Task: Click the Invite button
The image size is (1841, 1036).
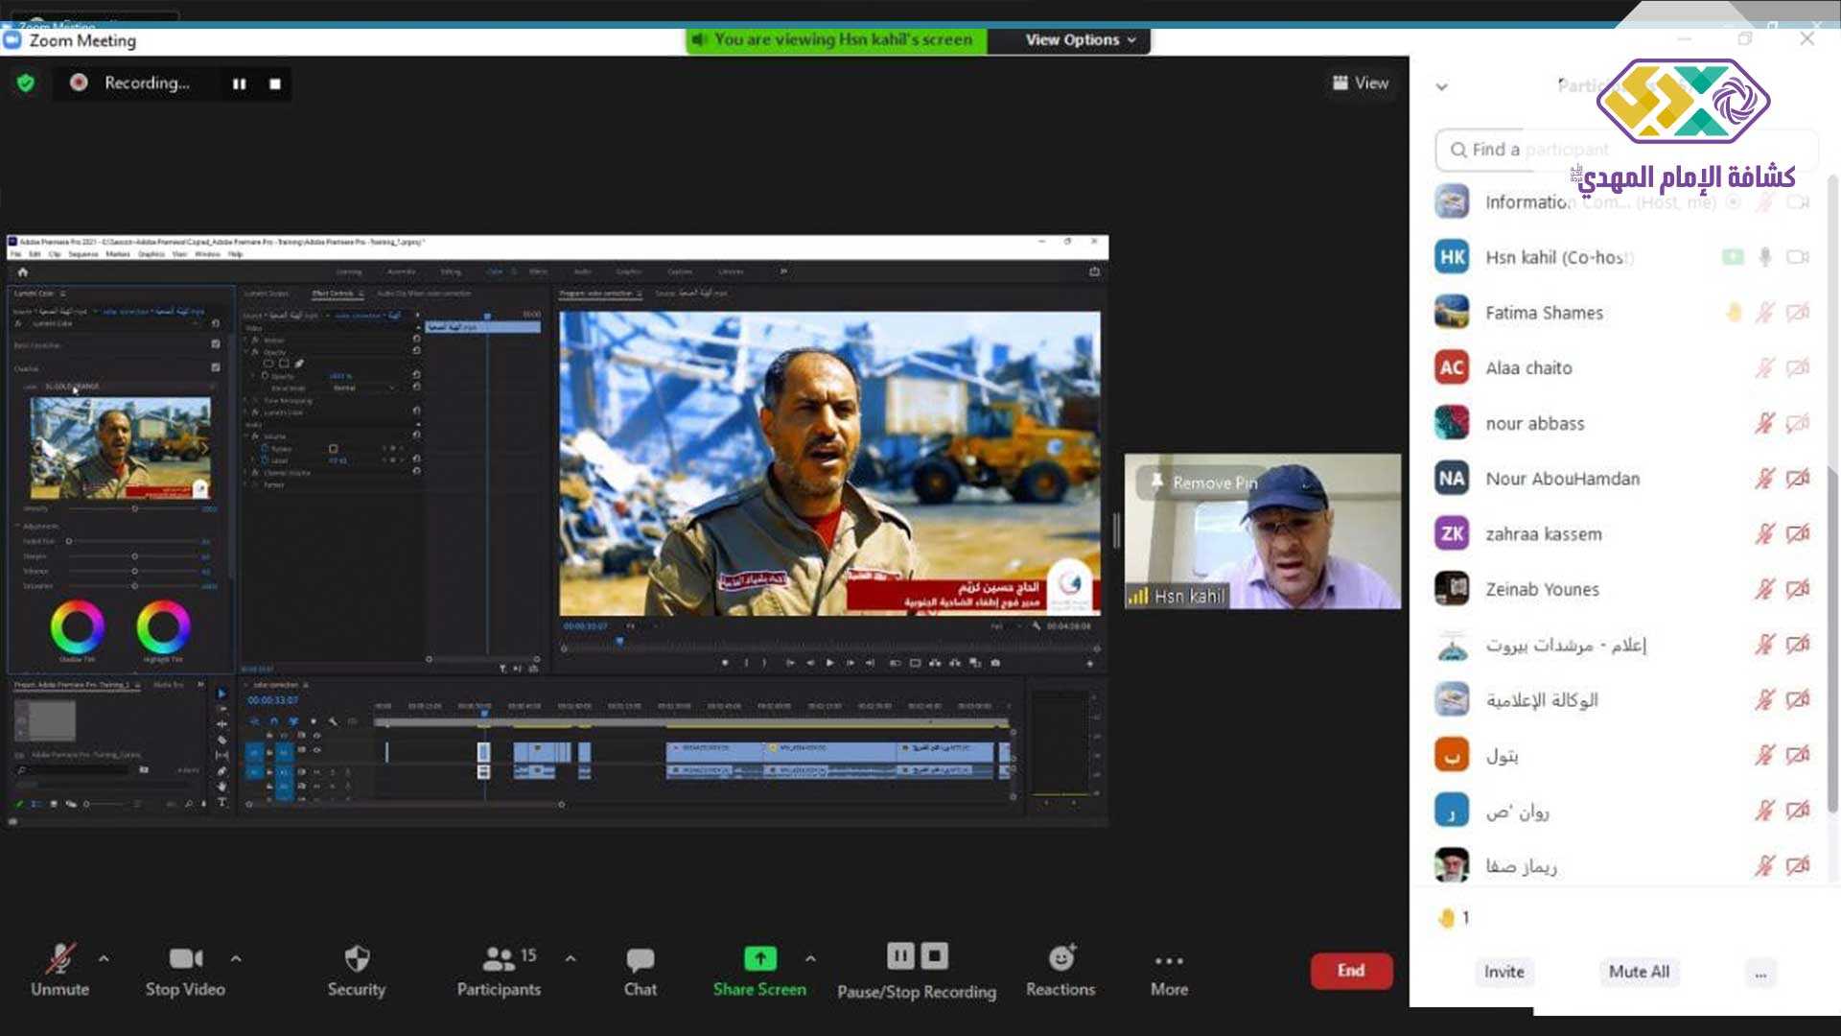Action: 1503,972
